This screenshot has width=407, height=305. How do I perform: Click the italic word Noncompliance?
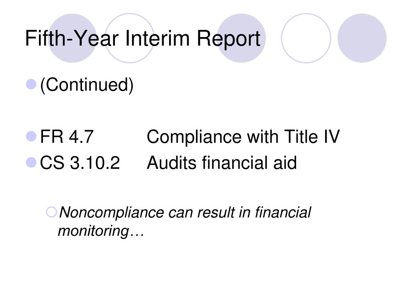112,213
